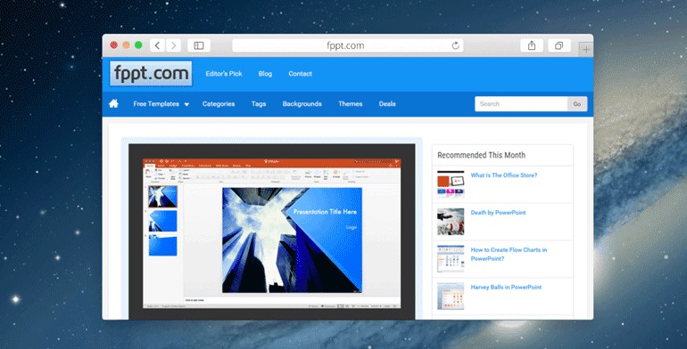This screenshot has width=687, height=349.
Task: Click in the Search field
Action: tap(521, 103)
